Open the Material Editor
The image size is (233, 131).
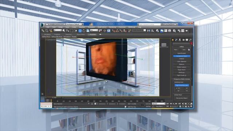(174, 31)
